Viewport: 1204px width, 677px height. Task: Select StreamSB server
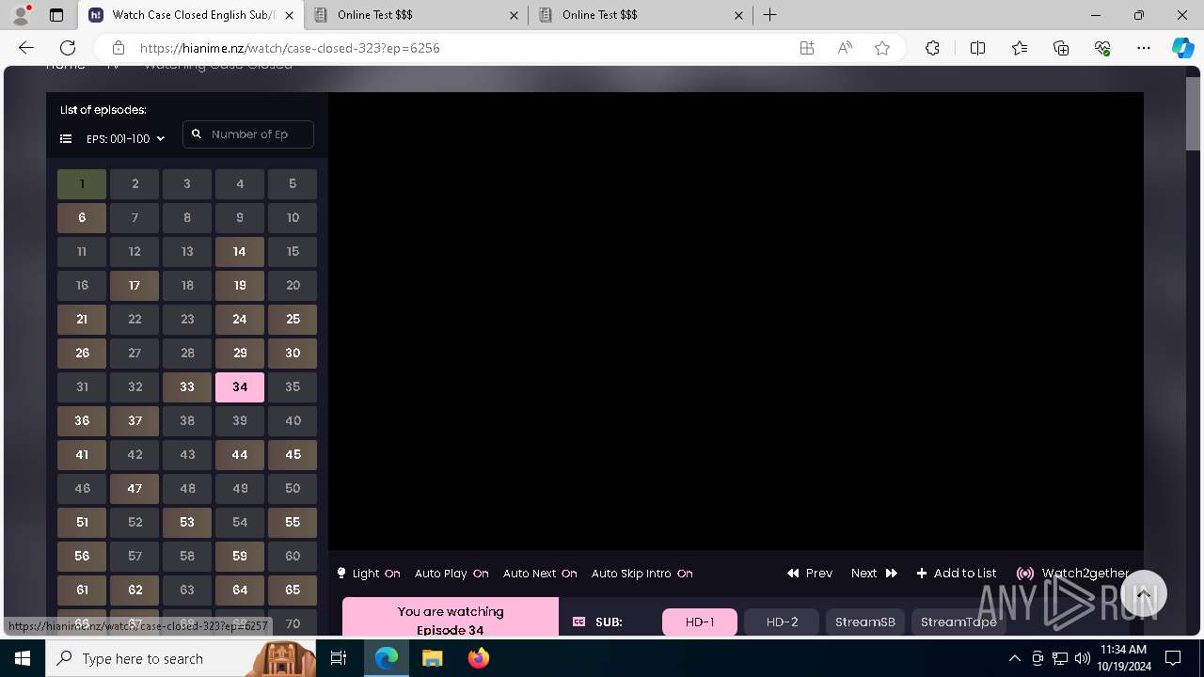click(865, 622)
